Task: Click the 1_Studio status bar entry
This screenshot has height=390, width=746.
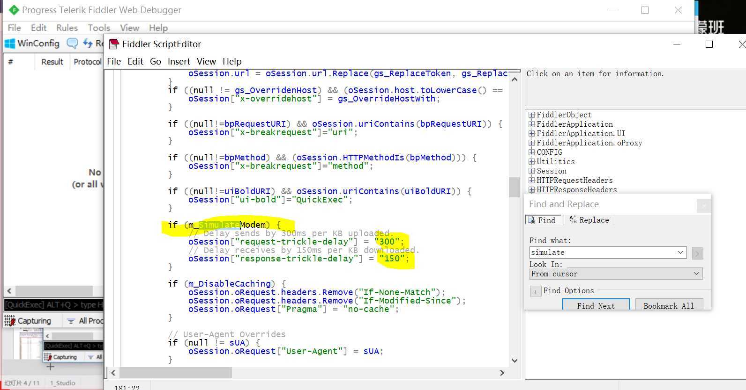Action: pyautogui.click(x=63, y=383)
